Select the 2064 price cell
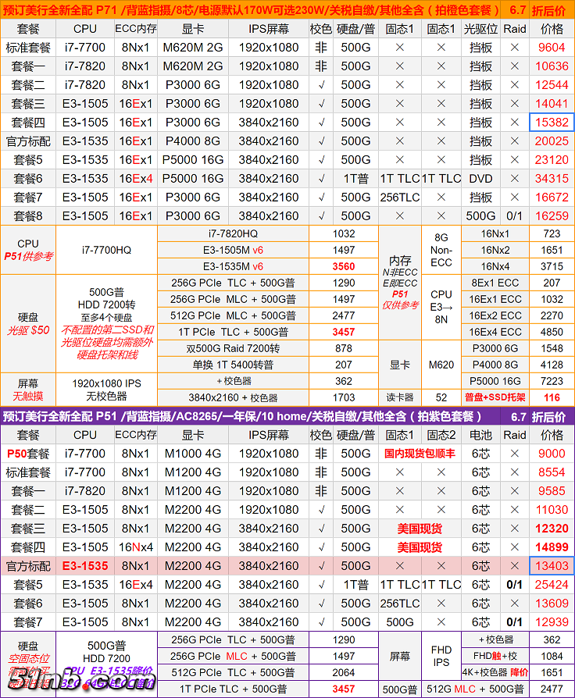 click(344, 673)
